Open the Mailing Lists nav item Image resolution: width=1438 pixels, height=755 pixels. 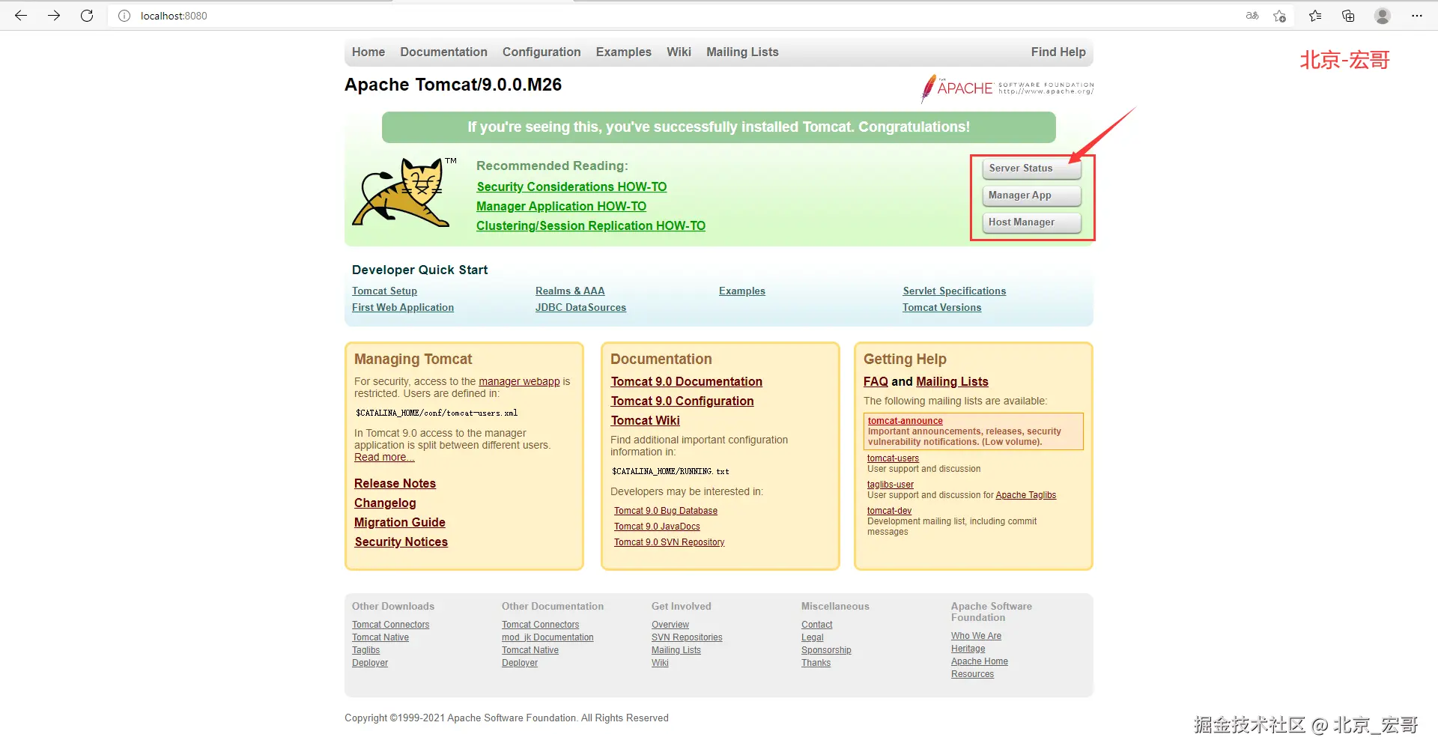pyautogui.click(x=742, y=52)
